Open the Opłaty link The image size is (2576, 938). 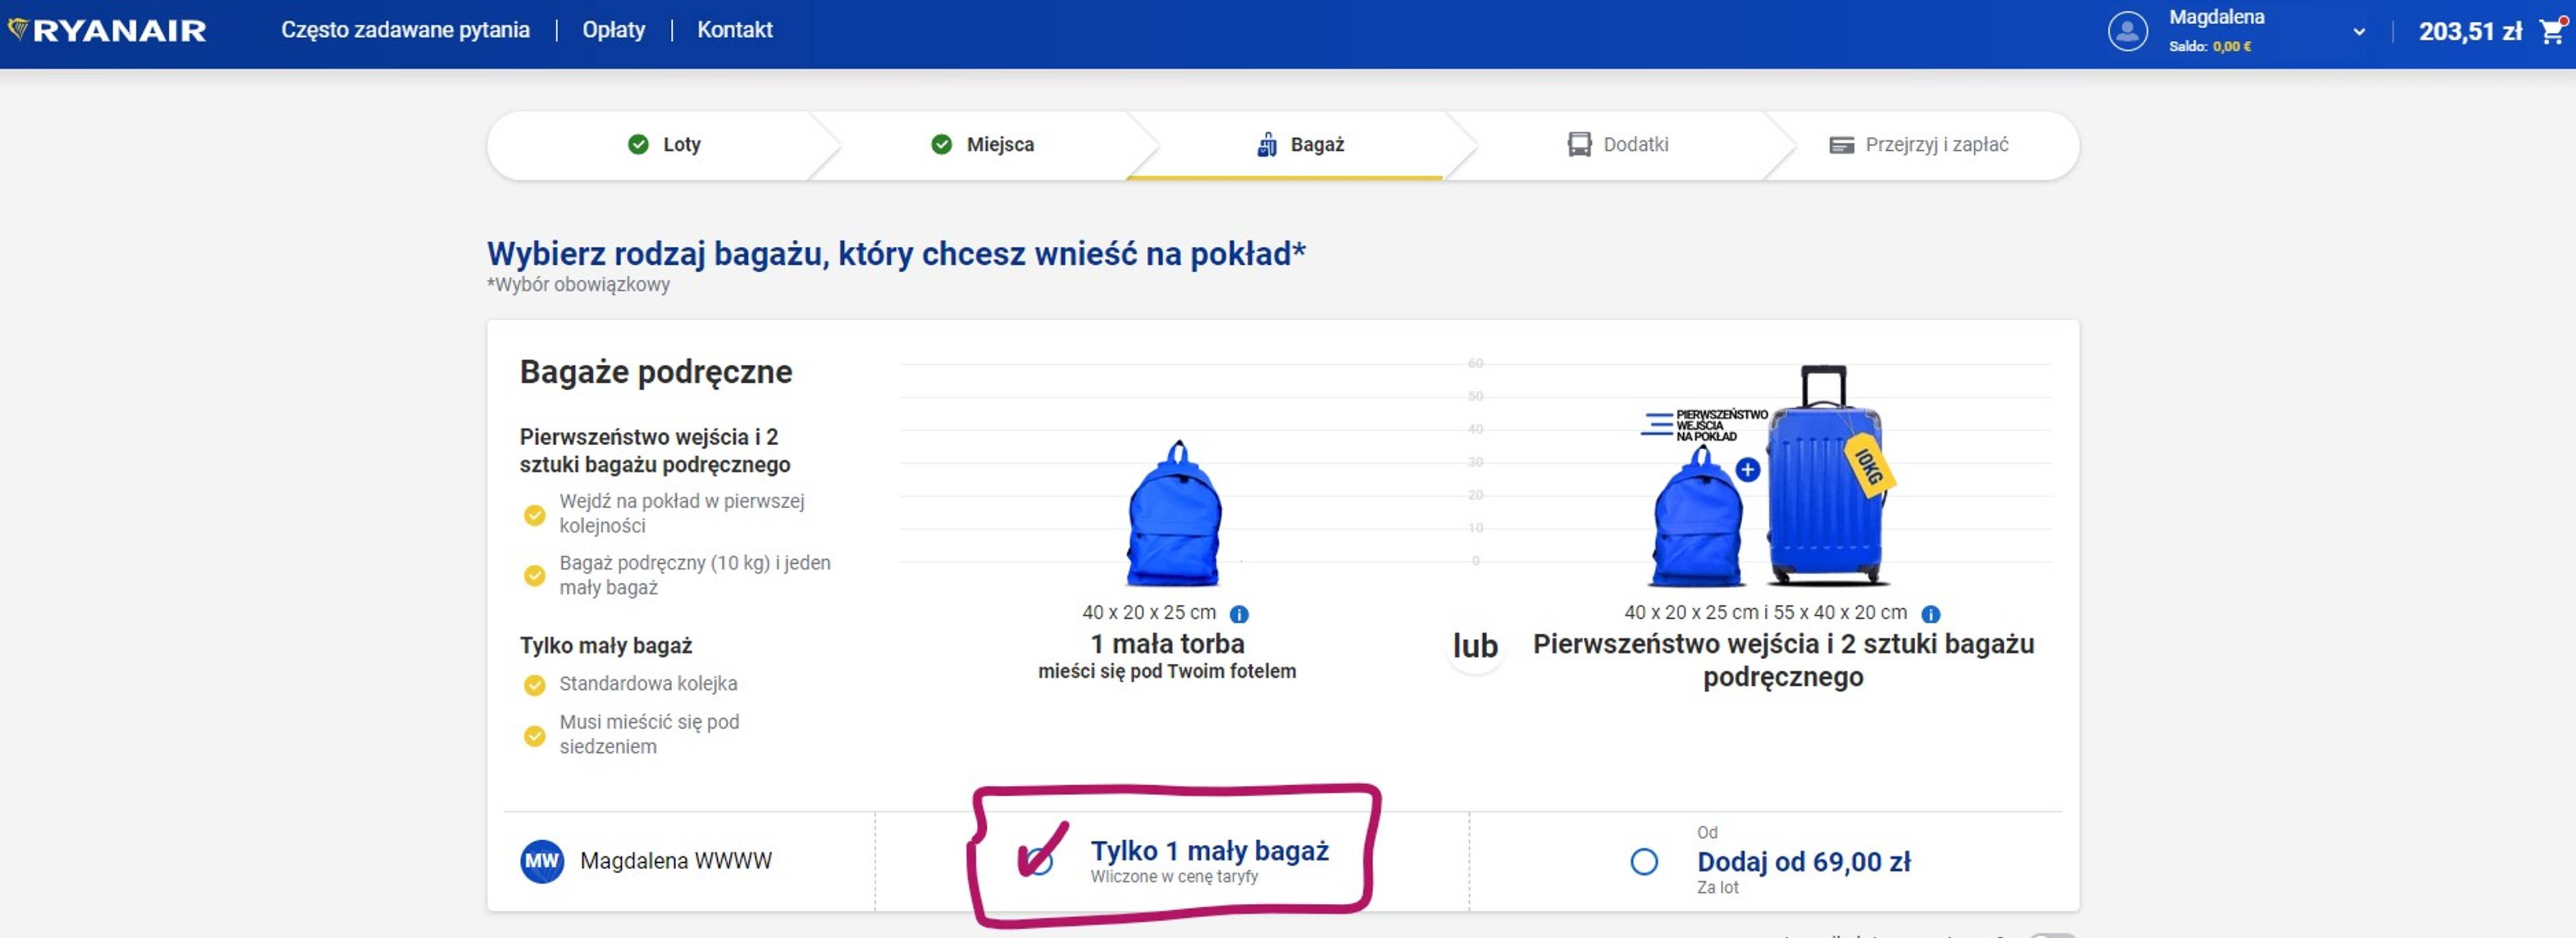(613, 30)
